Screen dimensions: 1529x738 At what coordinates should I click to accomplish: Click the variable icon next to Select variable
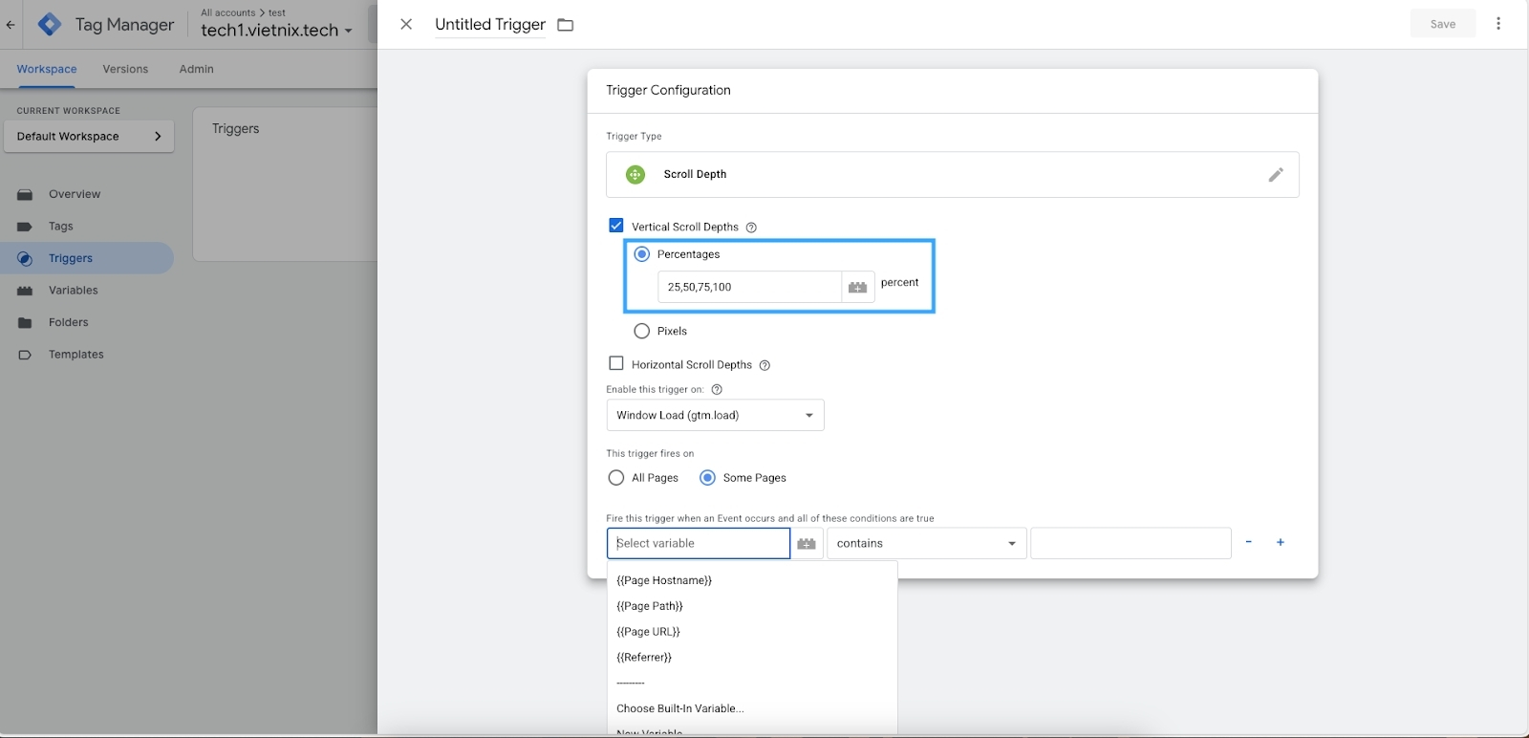(x=807, y=543)
